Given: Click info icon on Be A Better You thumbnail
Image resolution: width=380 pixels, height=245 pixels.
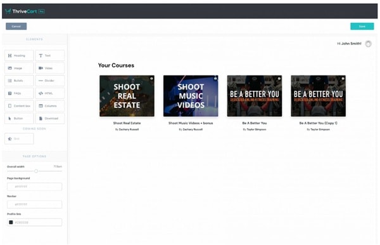Looking at the screenshot, I should pos(279,79).
